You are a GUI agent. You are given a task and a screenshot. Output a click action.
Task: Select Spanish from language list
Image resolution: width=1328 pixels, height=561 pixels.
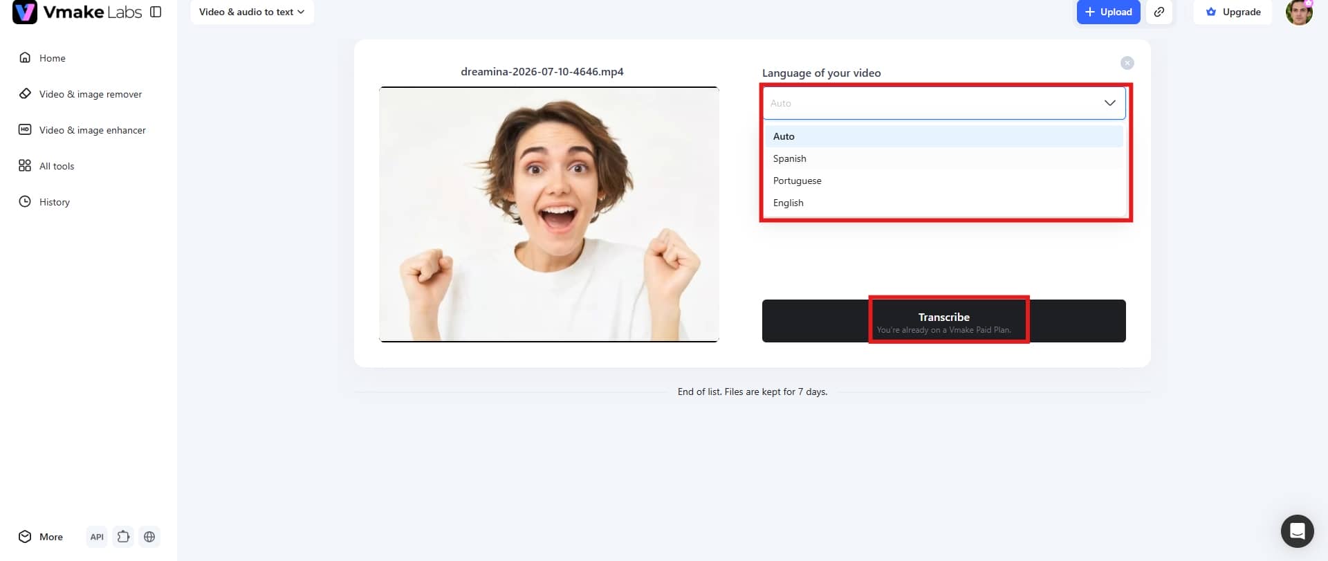coord(944,158)
